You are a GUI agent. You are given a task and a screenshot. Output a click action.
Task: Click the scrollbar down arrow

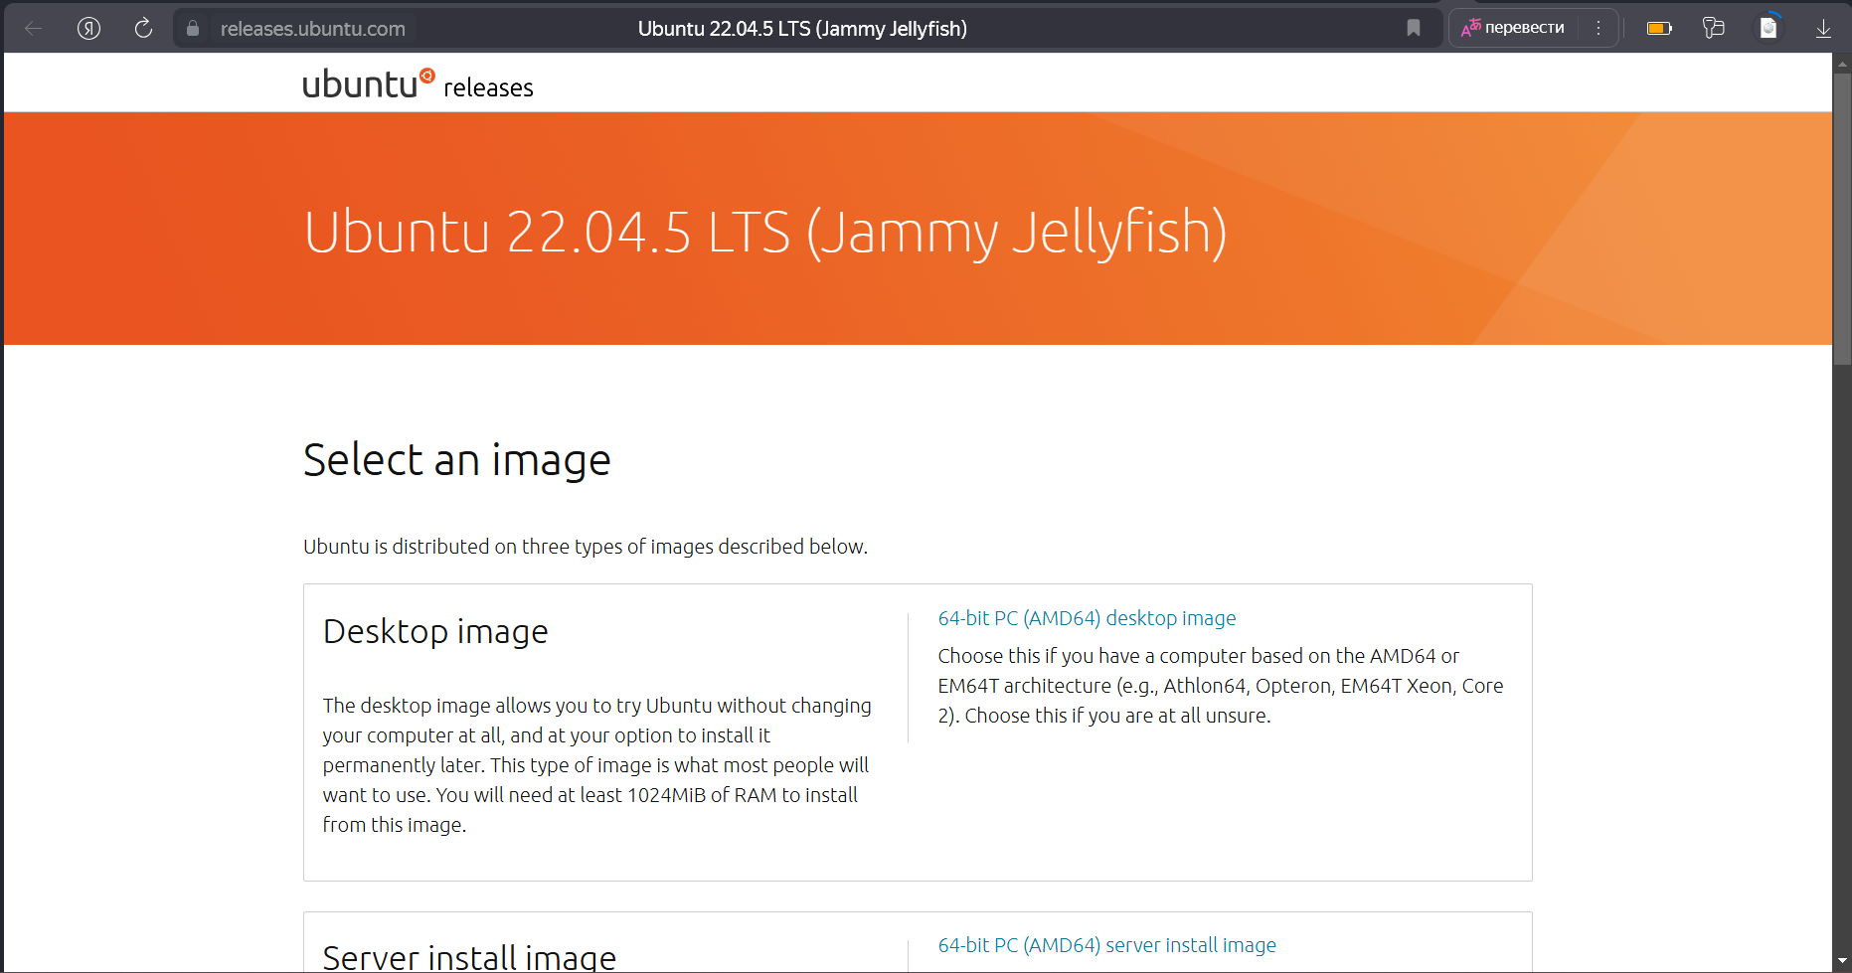pos(1842,962)
